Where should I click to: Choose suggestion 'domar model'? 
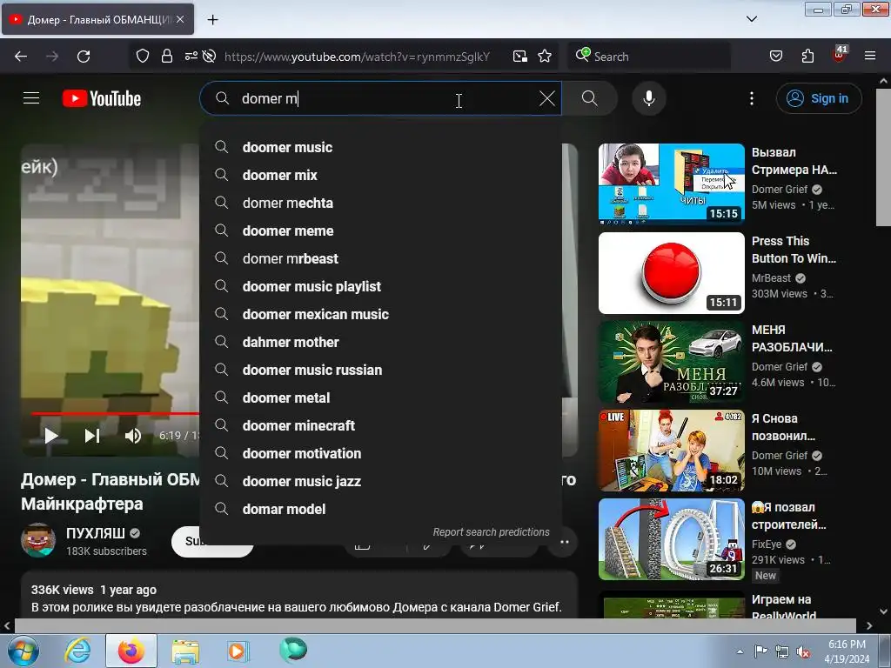(381, 509)
